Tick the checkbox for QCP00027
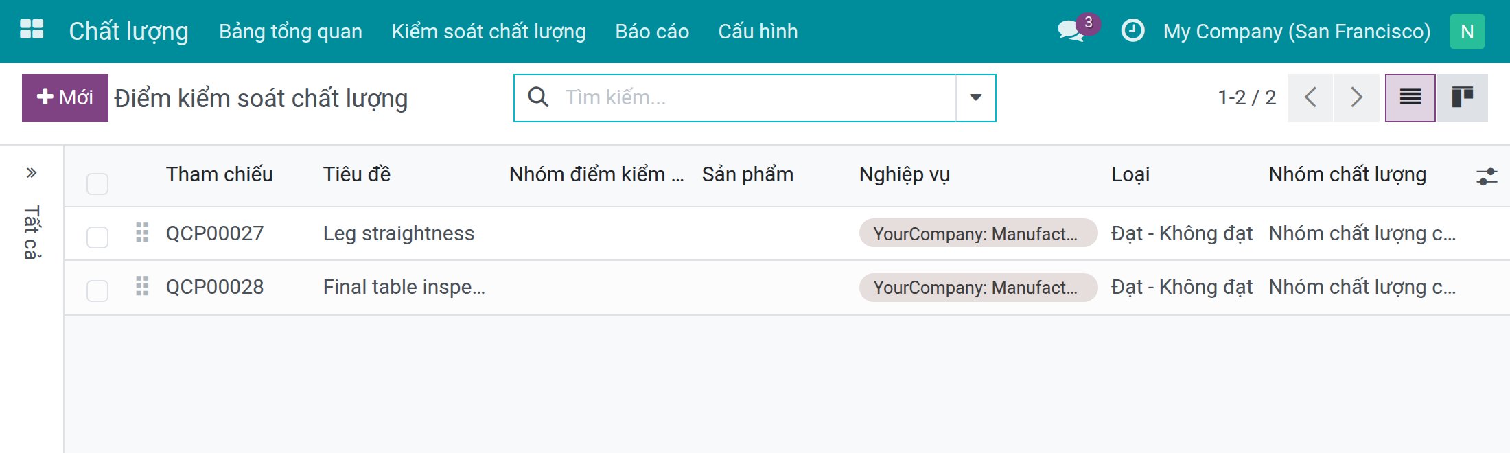Viewport: 1510px width, 453px height. [x=97, y=237]
